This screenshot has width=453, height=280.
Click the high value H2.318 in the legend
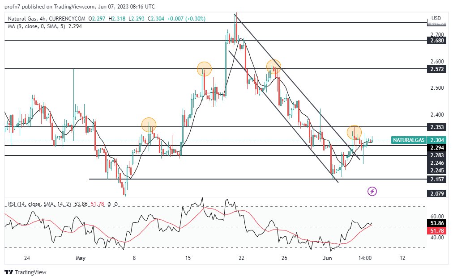[x=117, y=19]
